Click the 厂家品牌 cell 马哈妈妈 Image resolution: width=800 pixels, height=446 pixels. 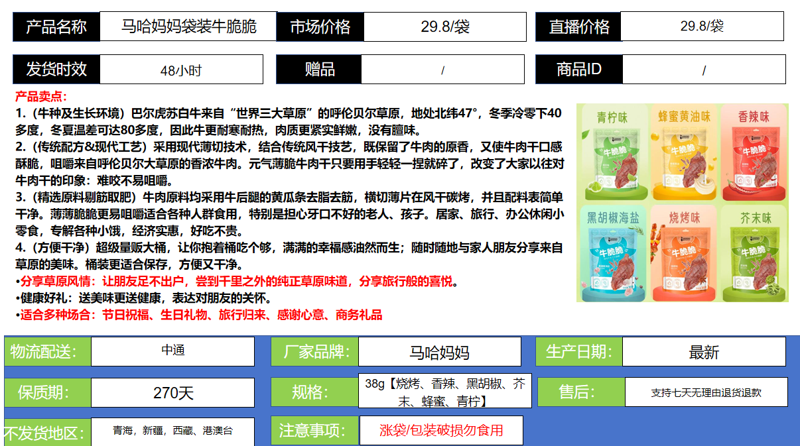click(439, 352)
